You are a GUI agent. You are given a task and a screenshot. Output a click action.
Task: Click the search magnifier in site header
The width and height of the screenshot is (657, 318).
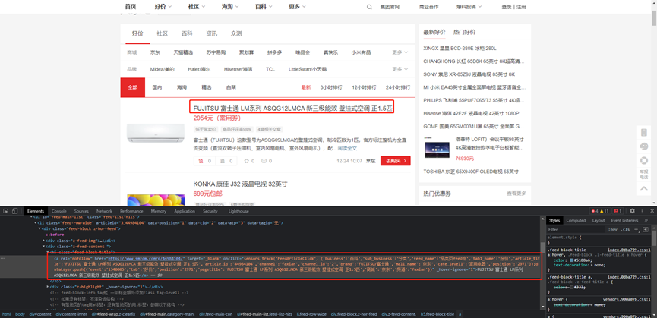pos(369,7)
